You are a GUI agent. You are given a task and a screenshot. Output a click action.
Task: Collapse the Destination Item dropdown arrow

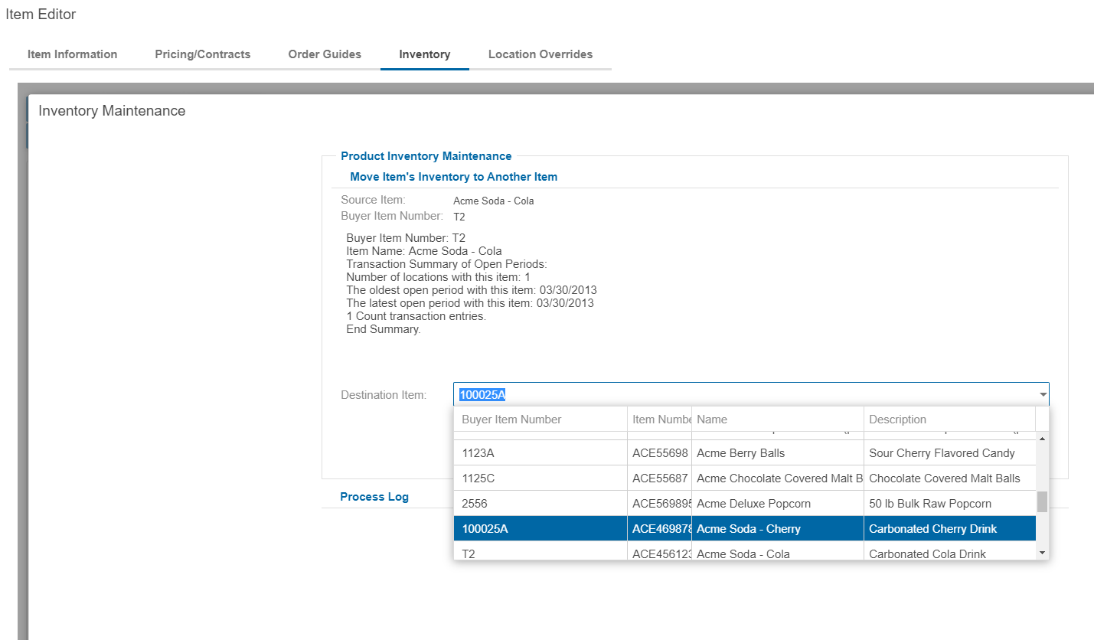[1042, 395]
